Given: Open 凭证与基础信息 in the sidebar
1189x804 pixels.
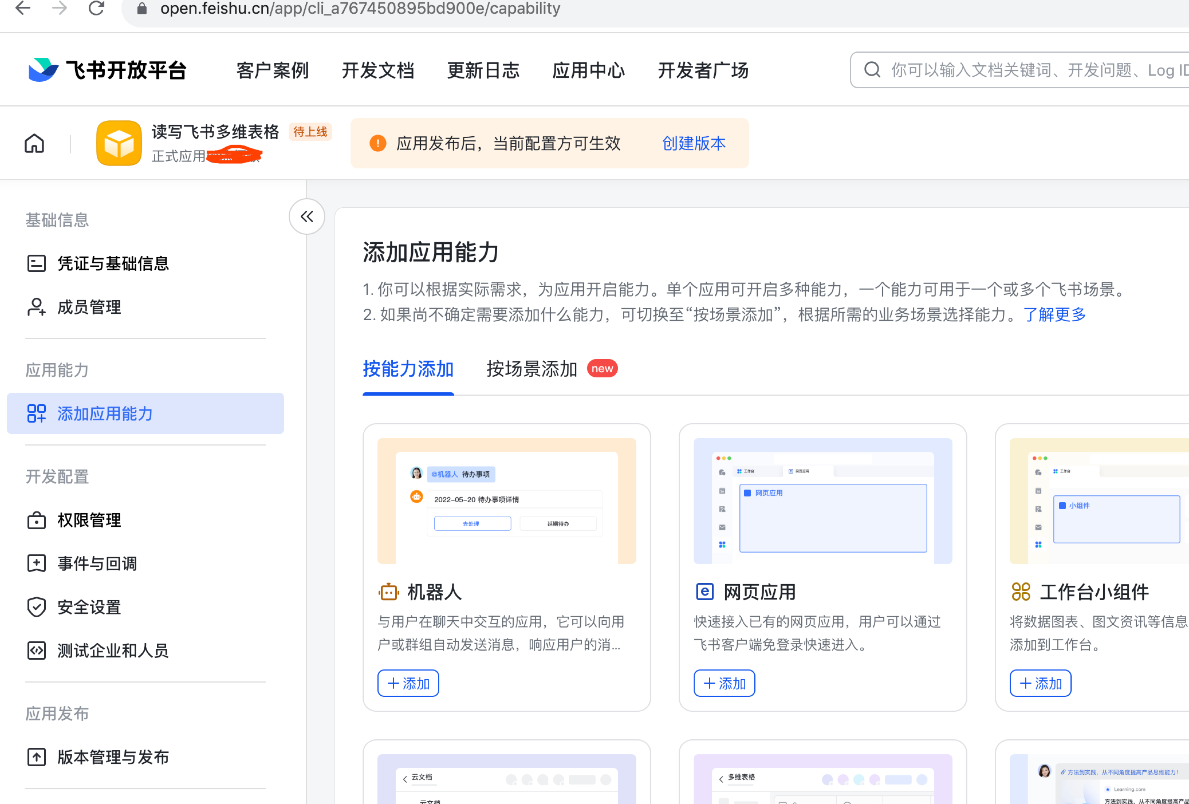Looking at the screenshot, I should [x=112, y=263].
